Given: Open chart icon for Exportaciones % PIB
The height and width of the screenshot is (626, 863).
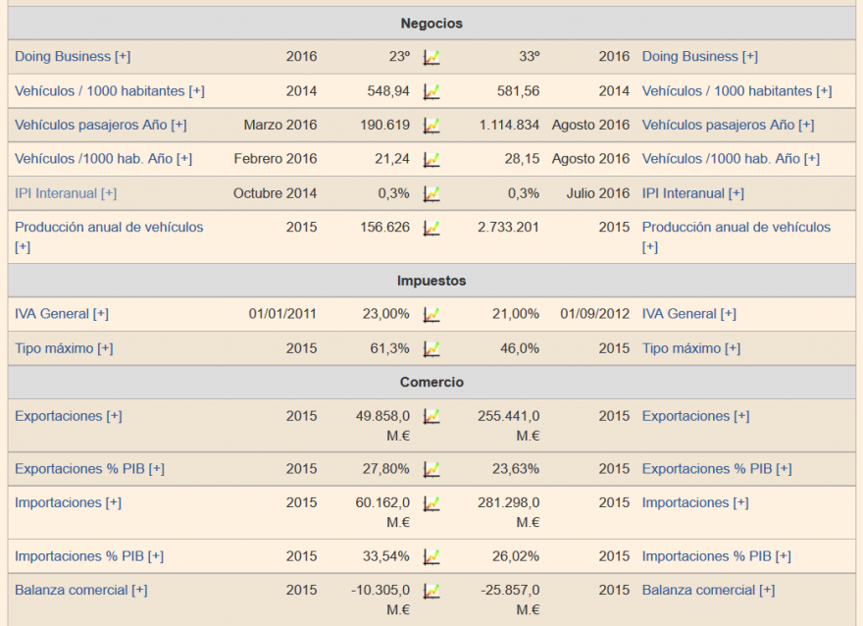Looking at the screenshot, I should (x=431, y=469).
